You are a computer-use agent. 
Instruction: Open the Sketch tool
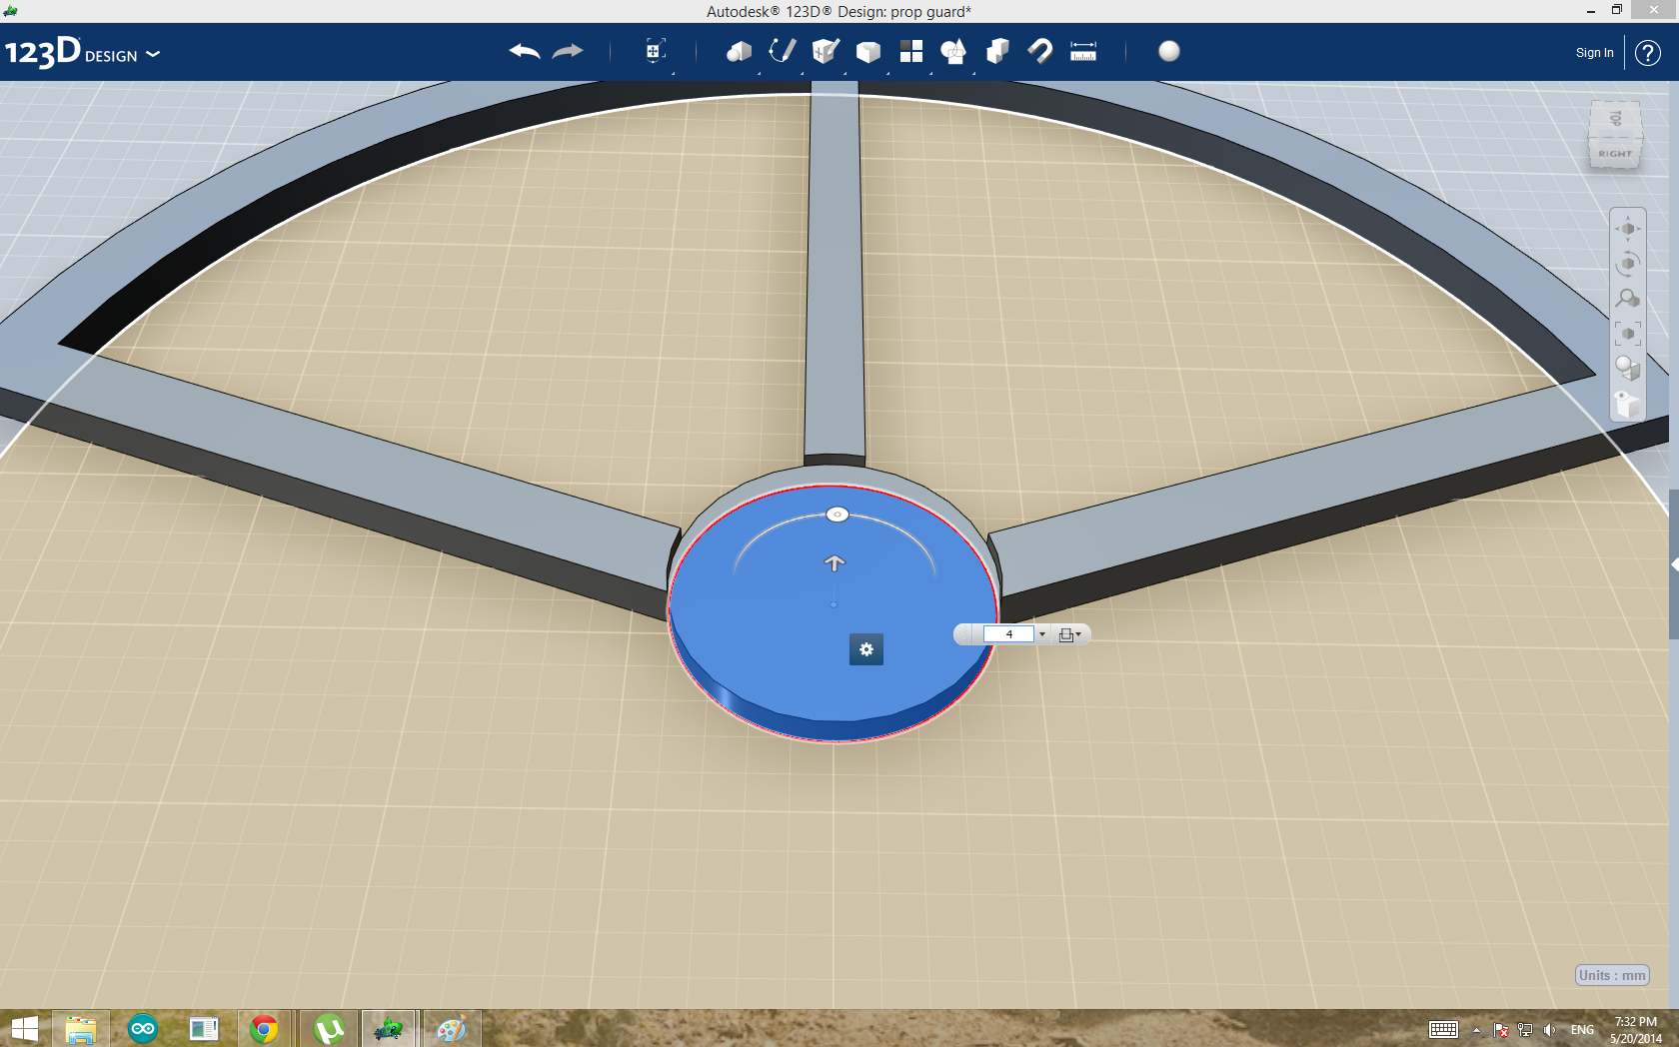point(782,52)
